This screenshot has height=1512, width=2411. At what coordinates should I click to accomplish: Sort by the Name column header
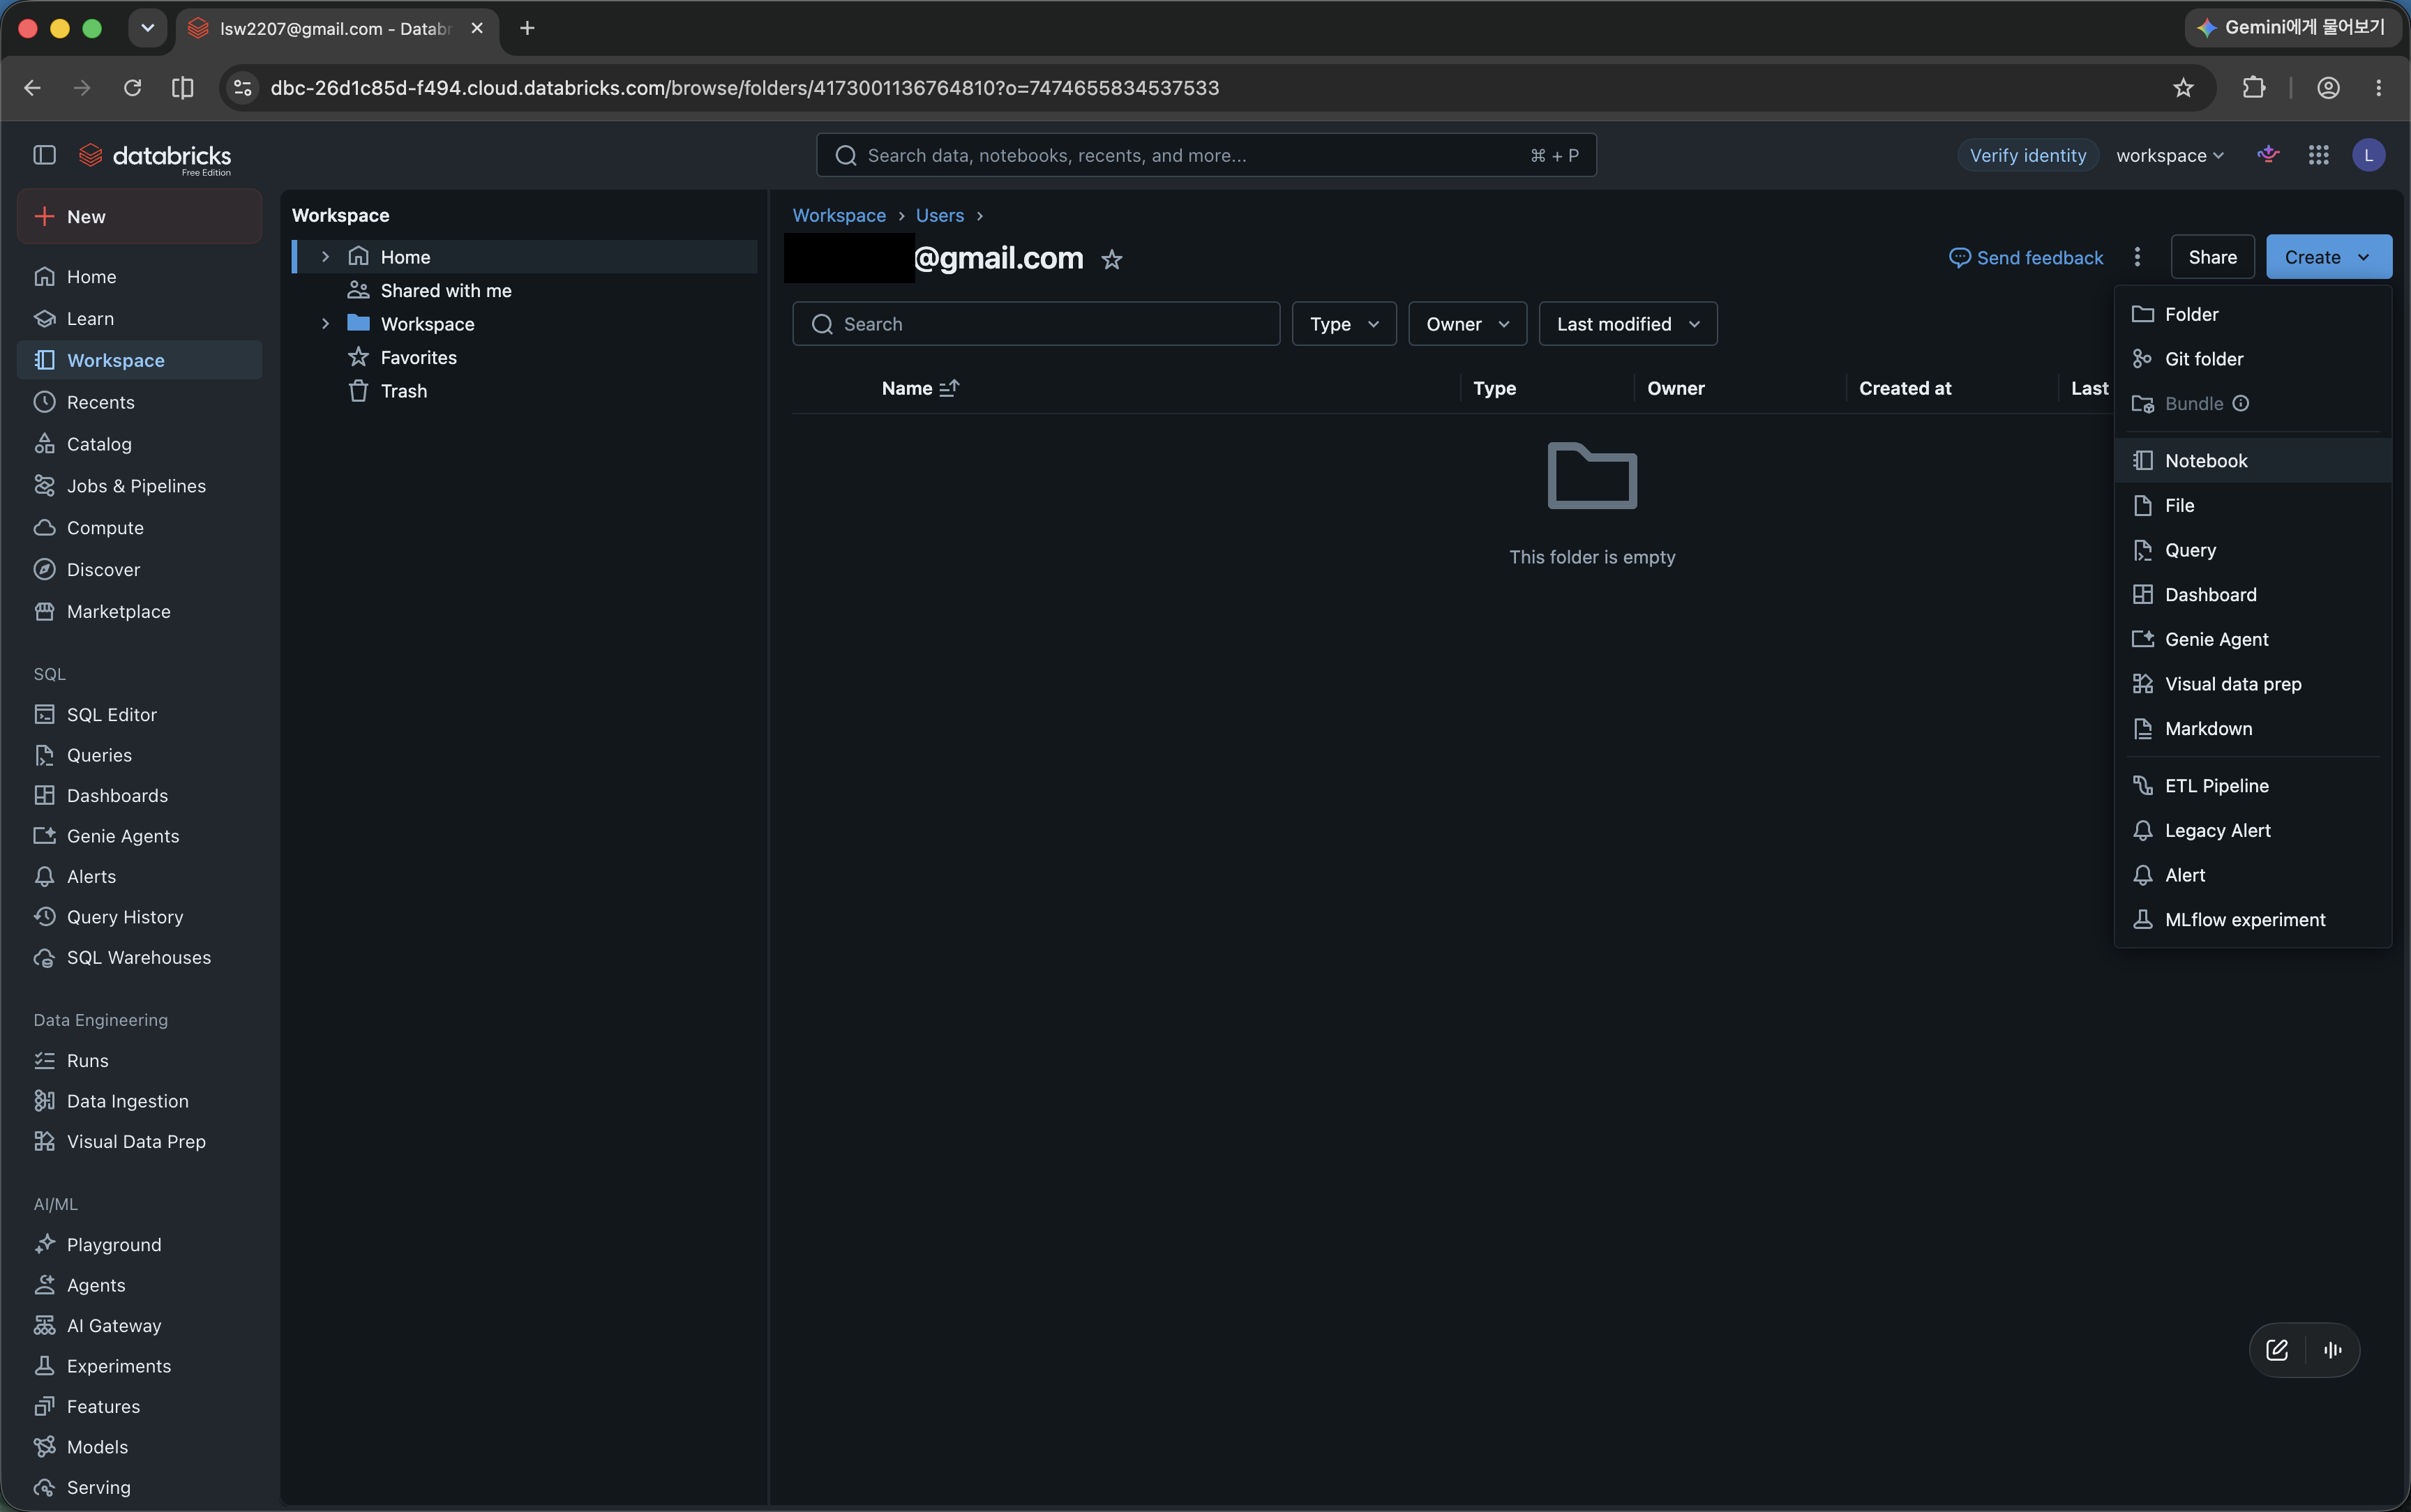pyautogui.click(x=920, y=388)
